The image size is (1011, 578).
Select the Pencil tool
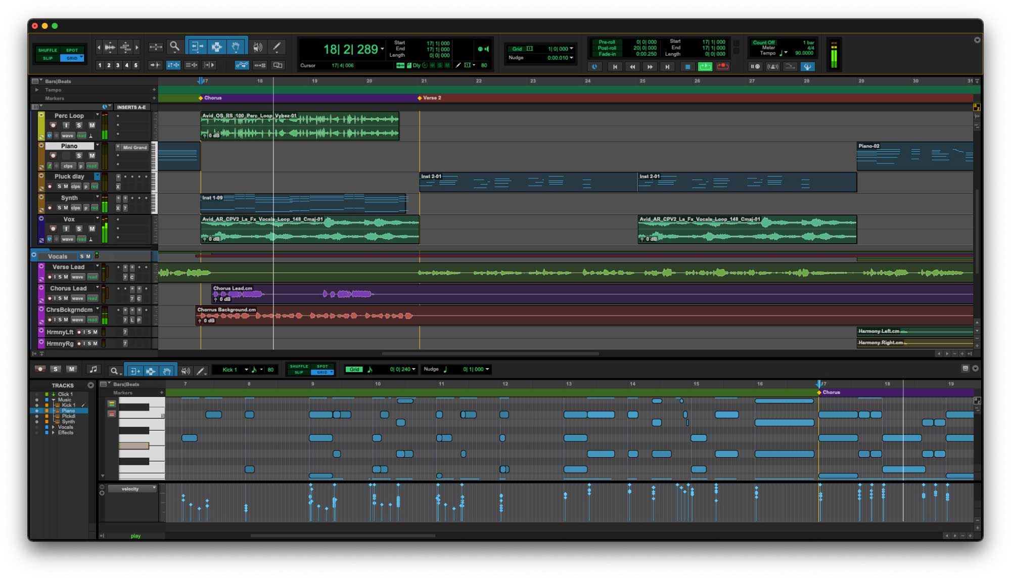click(x=276, y=47)
